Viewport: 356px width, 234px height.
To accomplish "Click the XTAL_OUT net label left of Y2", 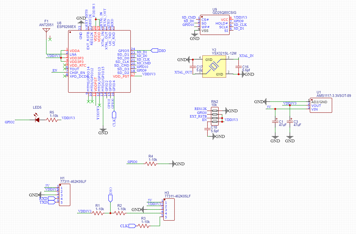I will click(x=183, y=72).
